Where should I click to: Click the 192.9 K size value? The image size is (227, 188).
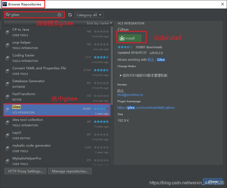[123, 120]
